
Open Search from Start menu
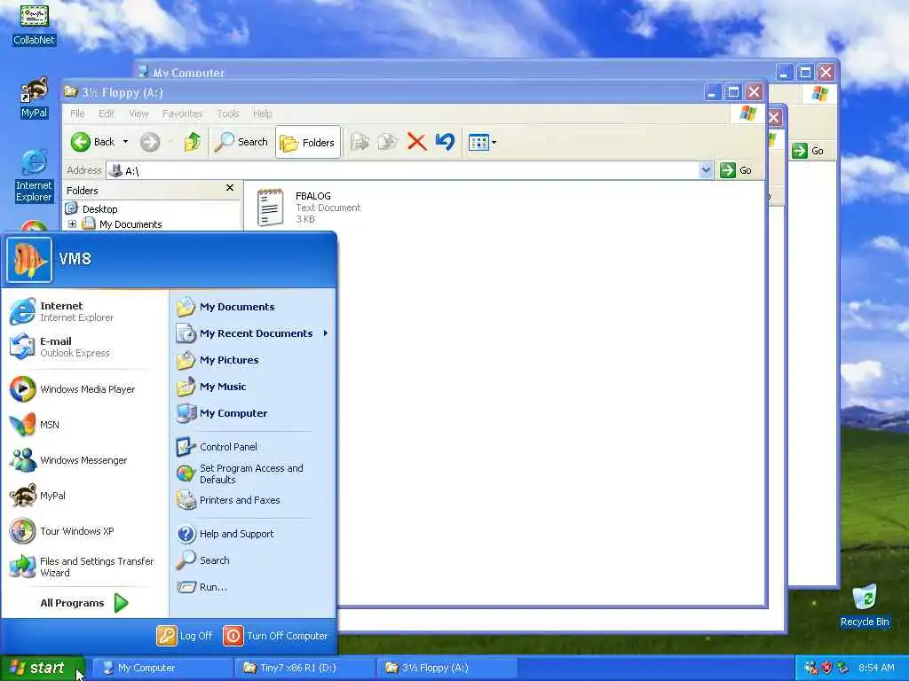253,560
